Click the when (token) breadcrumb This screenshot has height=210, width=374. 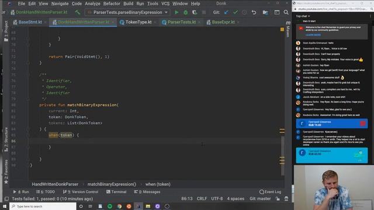coord(158,184)
